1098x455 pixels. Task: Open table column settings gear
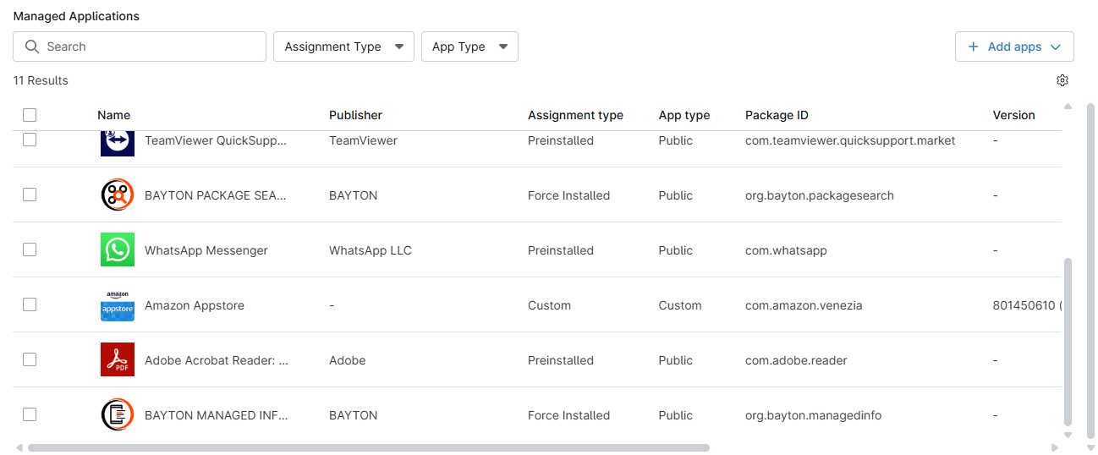click(x=1062, y=80)
